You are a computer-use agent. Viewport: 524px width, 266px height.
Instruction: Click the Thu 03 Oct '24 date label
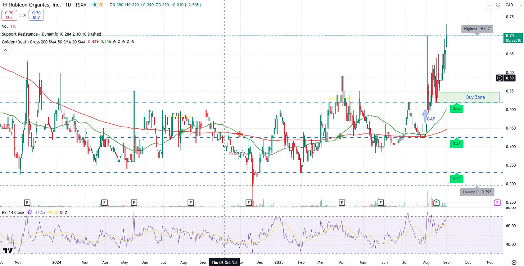(x=225, y=262)
